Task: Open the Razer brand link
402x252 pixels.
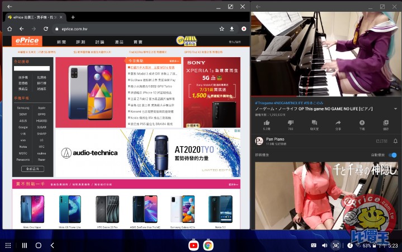Action: (x=41, y=160)
